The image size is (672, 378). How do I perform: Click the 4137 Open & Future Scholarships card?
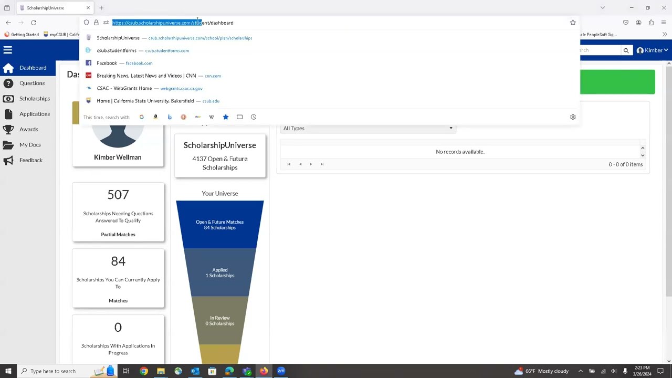coord(220,156)
